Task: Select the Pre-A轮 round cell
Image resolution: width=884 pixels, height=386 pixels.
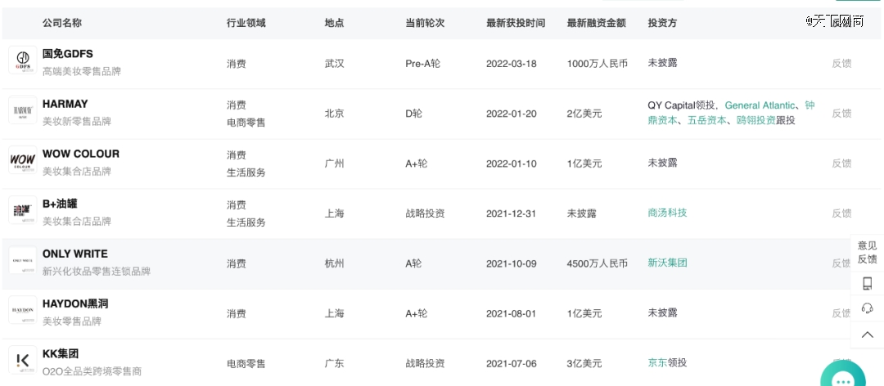Action: (x=423, y=64)
